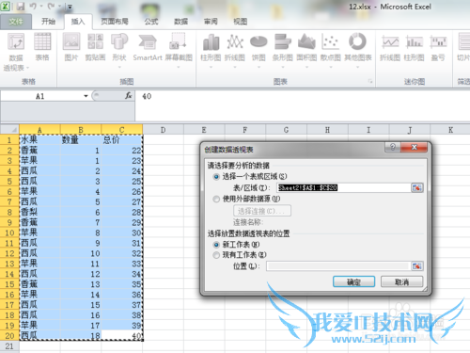Switch to the View tab
This screenshot has width=470, height=353.
point(241,22)
